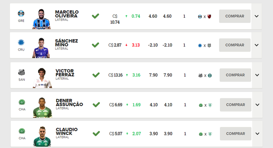This screenshot has height=148, width=273.
Task: Click Chapecoense crest in Dener Assunção row
Action: tap(22, 102)
